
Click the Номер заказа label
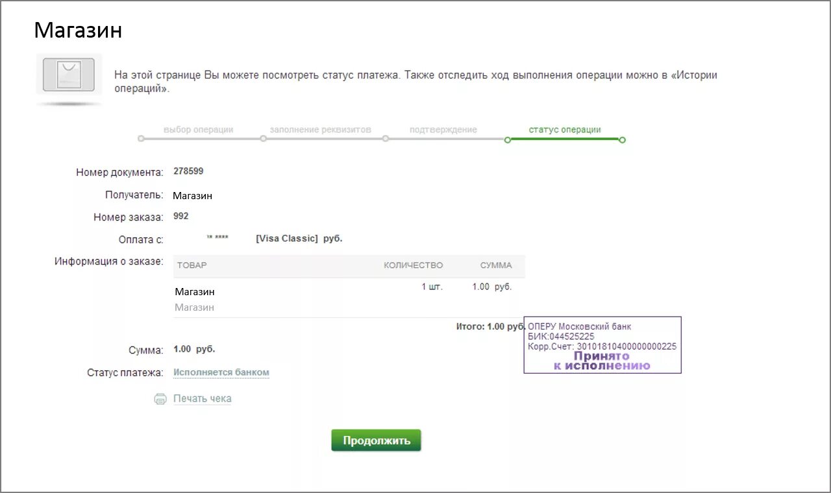pos(129,218)
